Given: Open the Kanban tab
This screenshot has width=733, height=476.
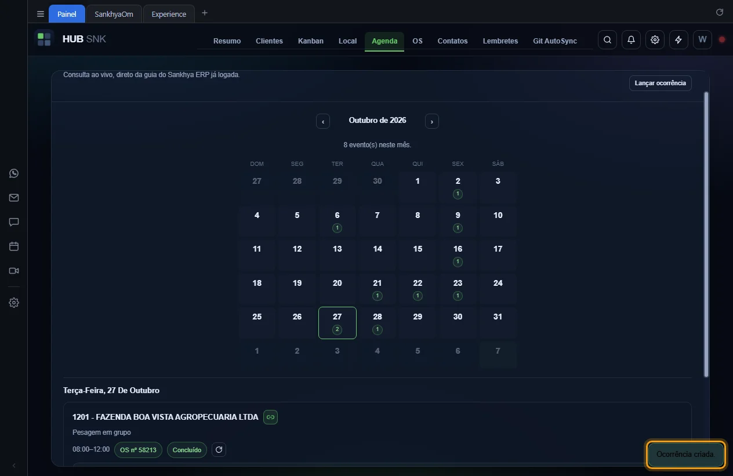Looking at the screenshot, I should (311, 41).
